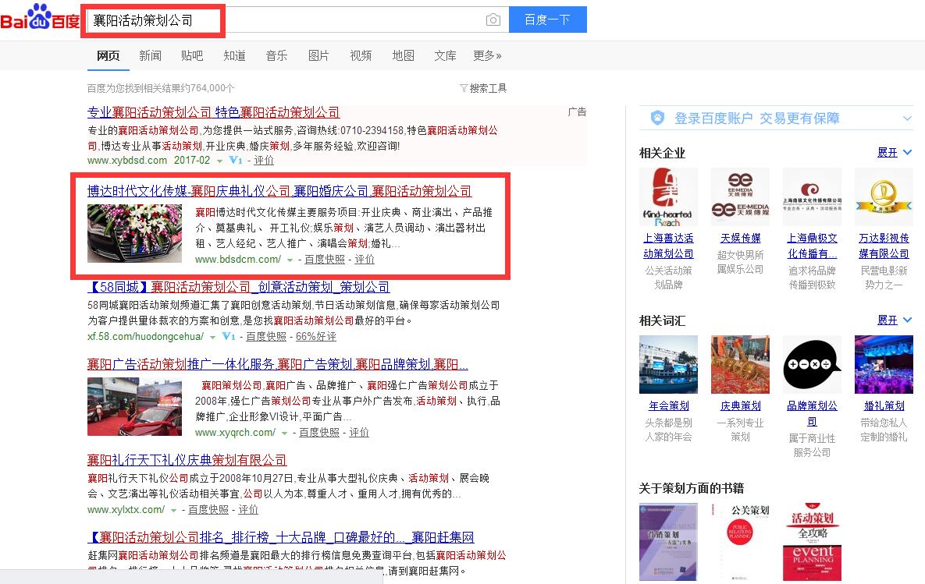
Task: Switch to the 音乐 tab
Action: (x=276, y=55)
